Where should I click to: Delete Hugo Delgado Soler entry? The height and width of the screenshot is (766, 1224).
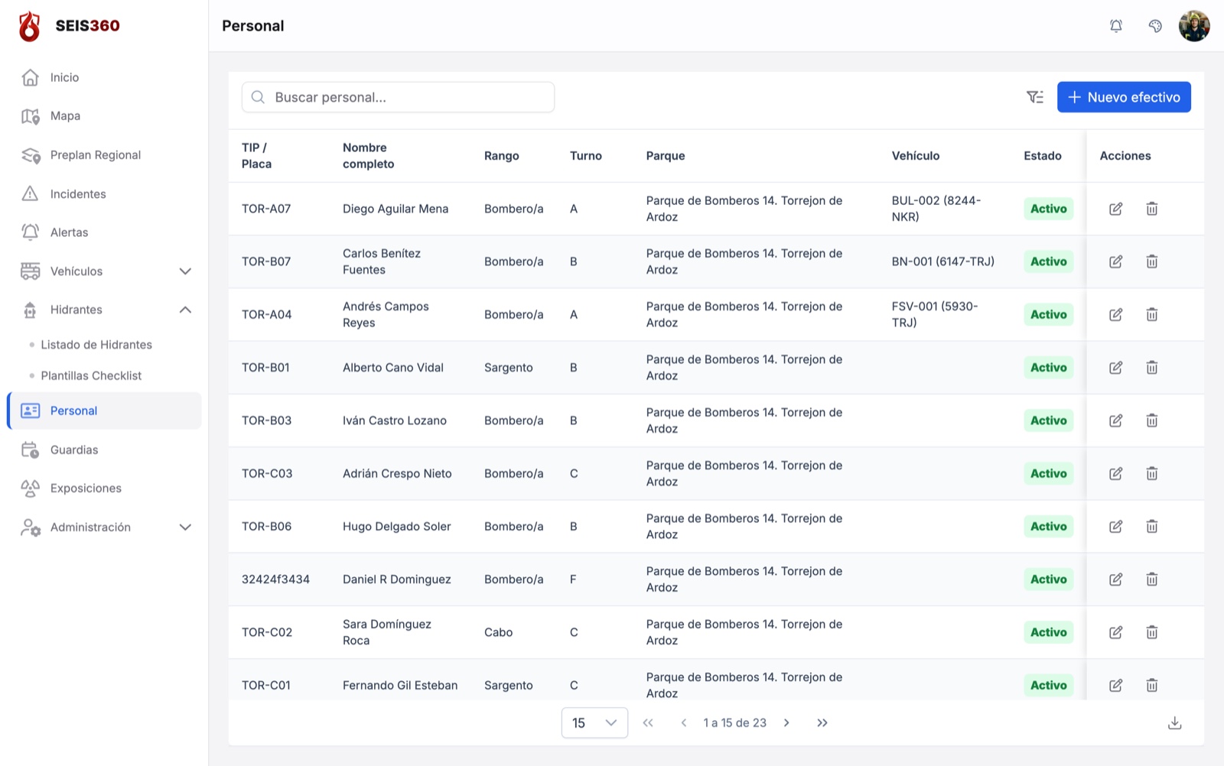1151,526
